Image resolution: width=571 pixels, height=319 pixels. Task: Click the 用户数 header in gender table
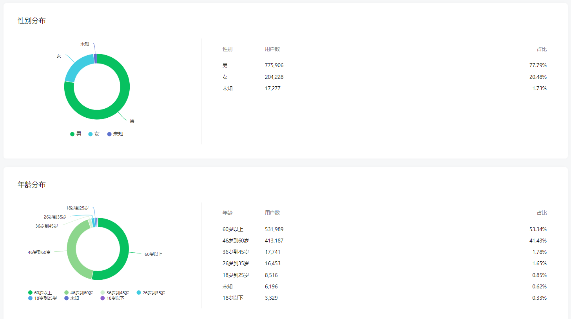click(x=272, y=49)
